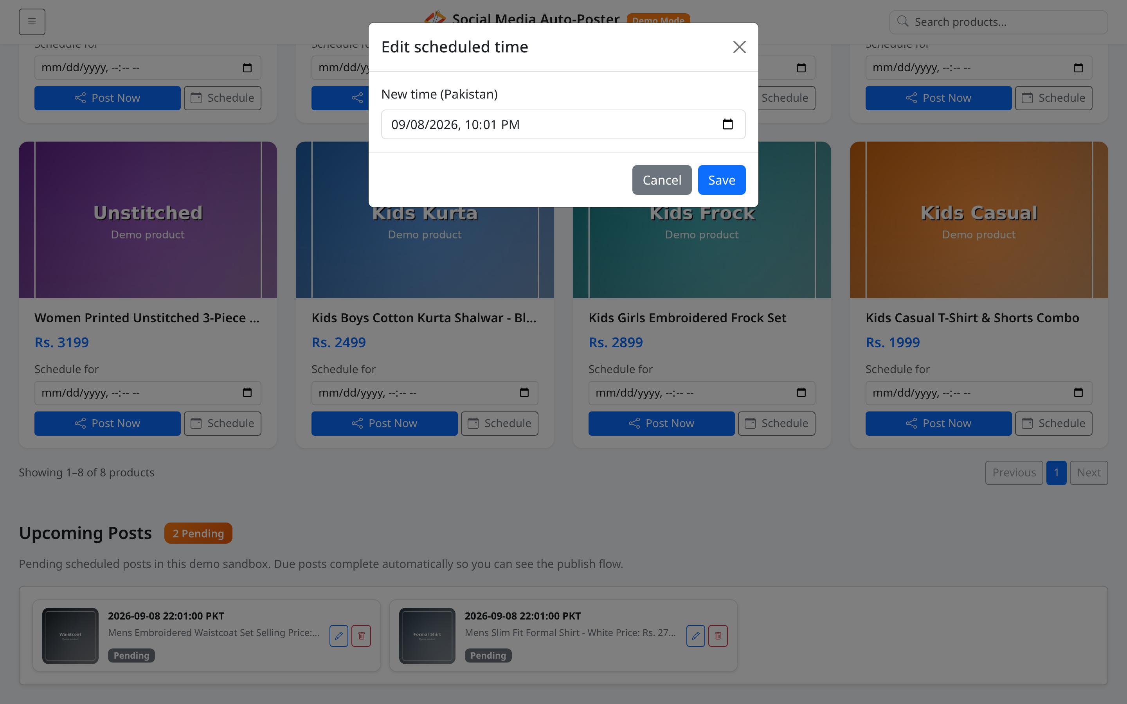The image size is (1127, 704).
Task: Schedule in the top-right product card
Action: pos(1053,98)
